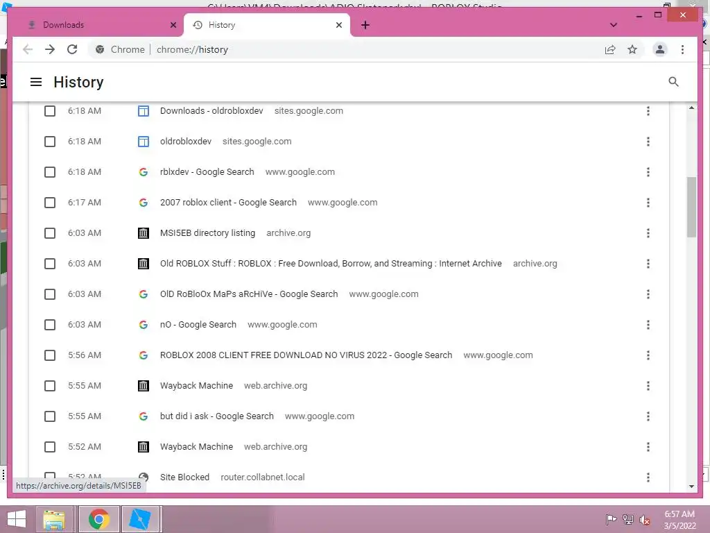This screenshot has height=533, width=710.
Task: Open the tab search dropdown chevron
Action: (614, 25)
